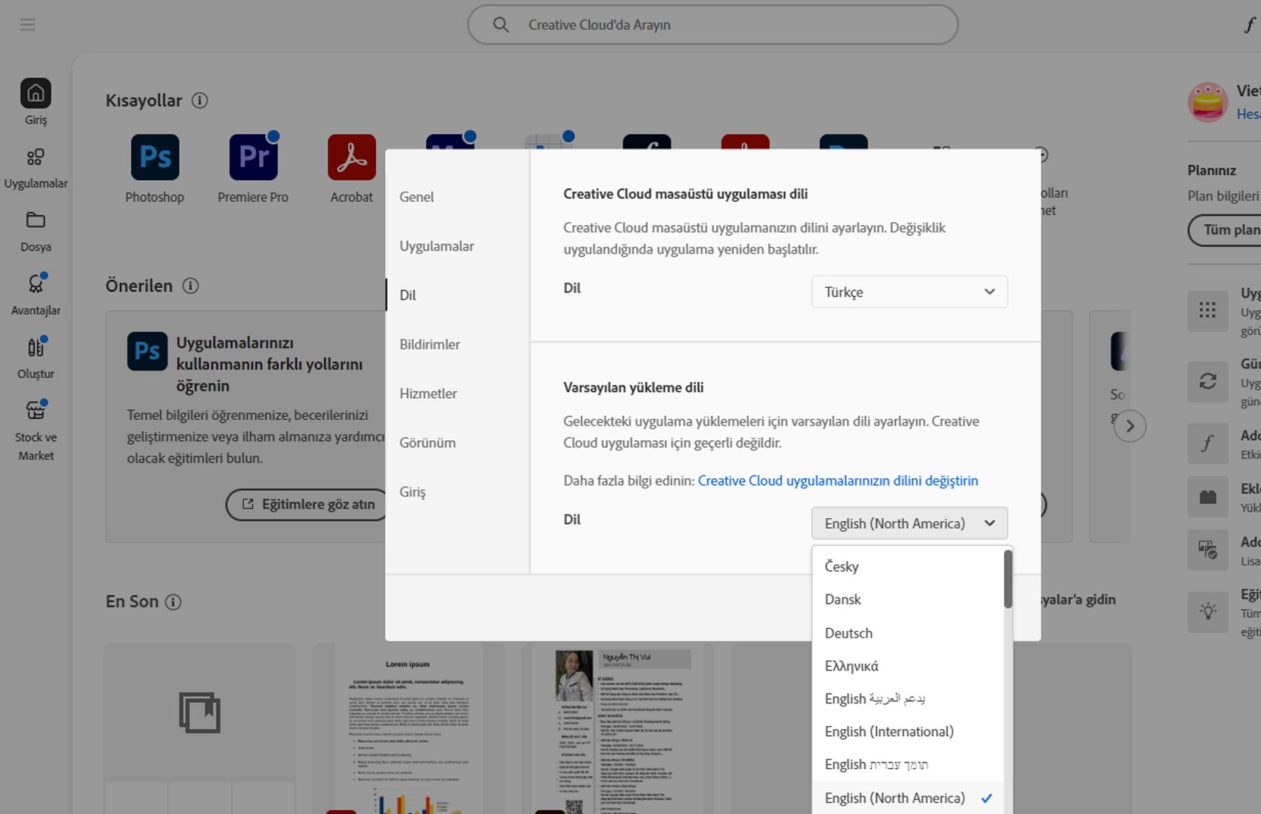1261x814 pixels.
Task: Select English (International) language option
Action: (x=889, y=732)
